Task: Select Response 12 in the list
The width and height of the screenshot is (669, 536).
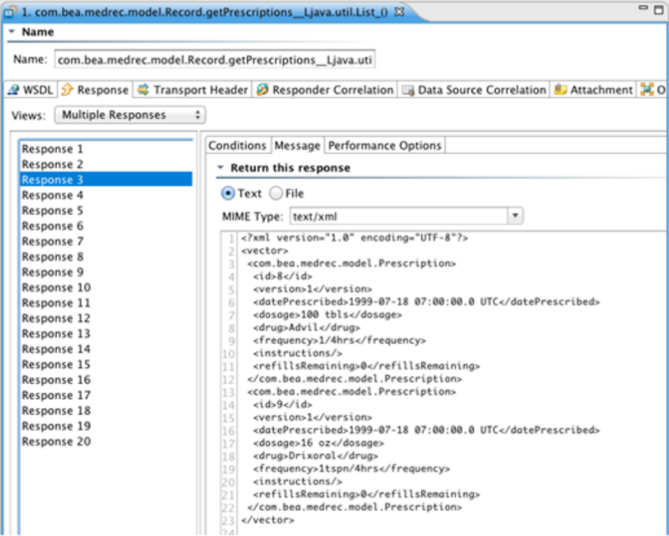Action: 106,318
